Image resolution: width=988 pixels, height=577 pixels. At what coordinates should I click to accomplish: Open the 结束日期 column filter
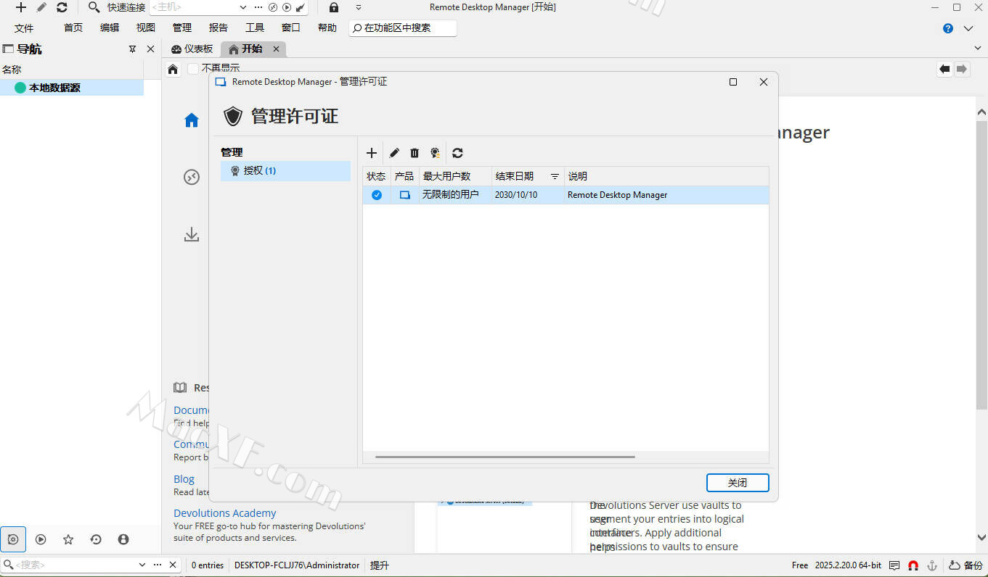pos(555,176)
